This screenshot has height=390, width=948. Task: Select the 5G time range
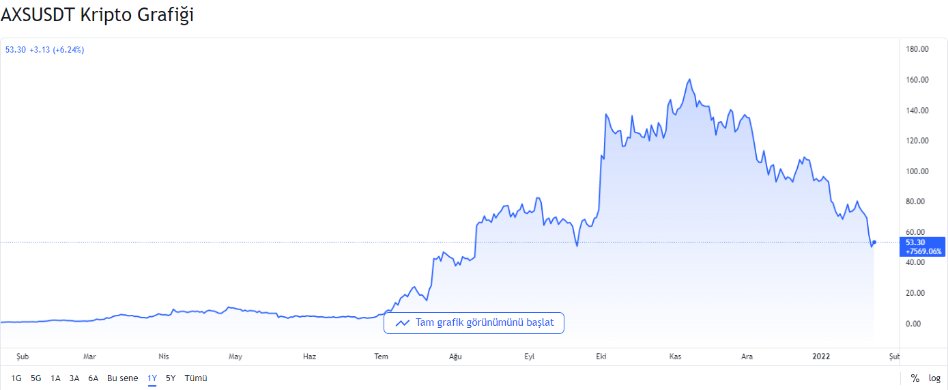[36, 378]
